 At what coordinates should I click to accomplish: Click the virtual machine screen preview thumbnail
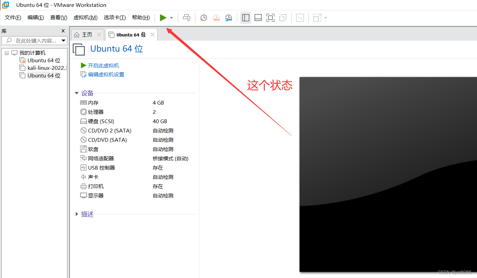pos(388,174)
